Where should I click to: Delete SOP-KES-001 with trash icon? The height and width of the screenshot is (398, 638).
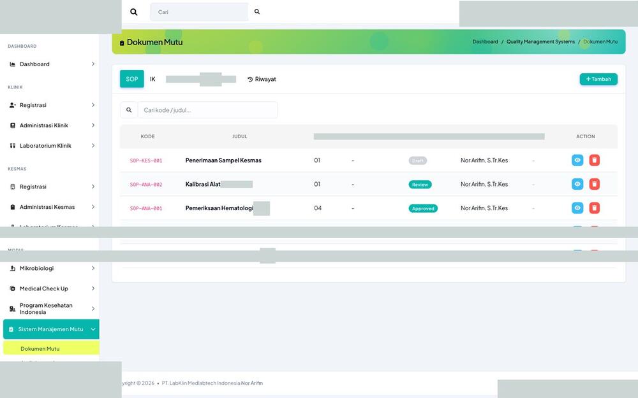595,160
